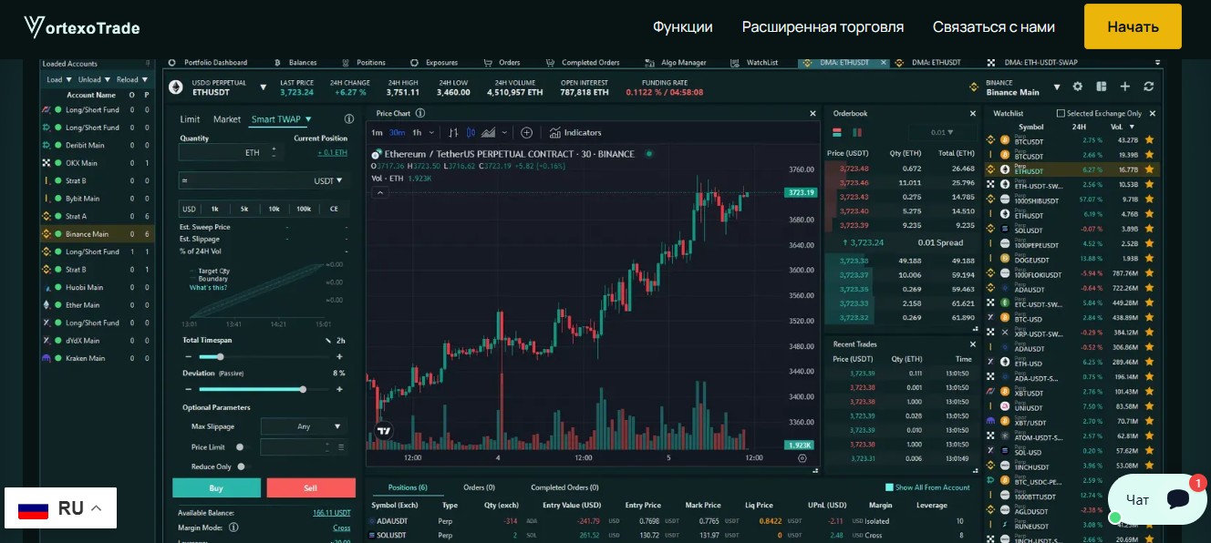
Task: Select the bar chart style icon
Action: [455, 132]
